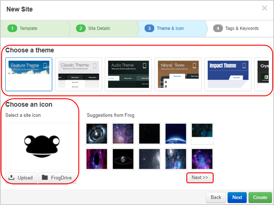Pick the Earth horizon suggestion image

click(176, 133)
